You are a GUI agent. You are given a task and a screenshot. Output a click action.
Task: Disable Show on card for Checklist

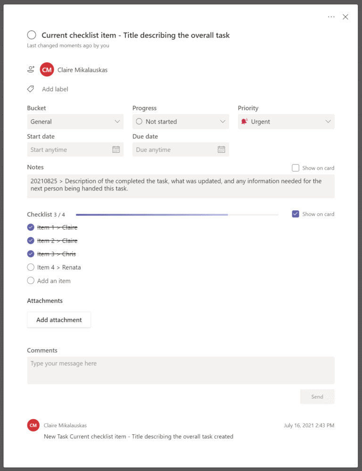point(296,214)
